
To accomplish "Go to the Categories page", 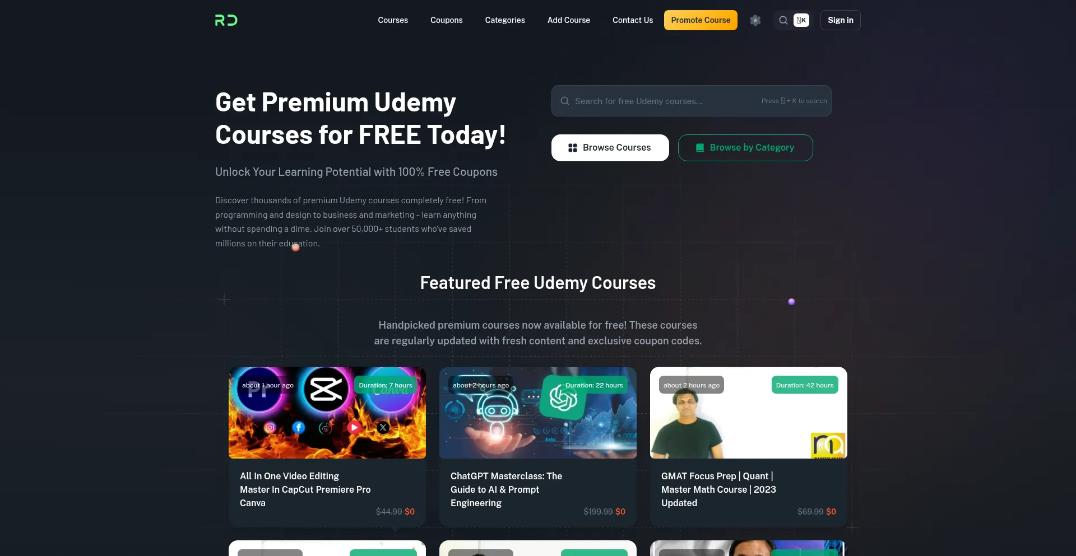I will coord(505,20).
